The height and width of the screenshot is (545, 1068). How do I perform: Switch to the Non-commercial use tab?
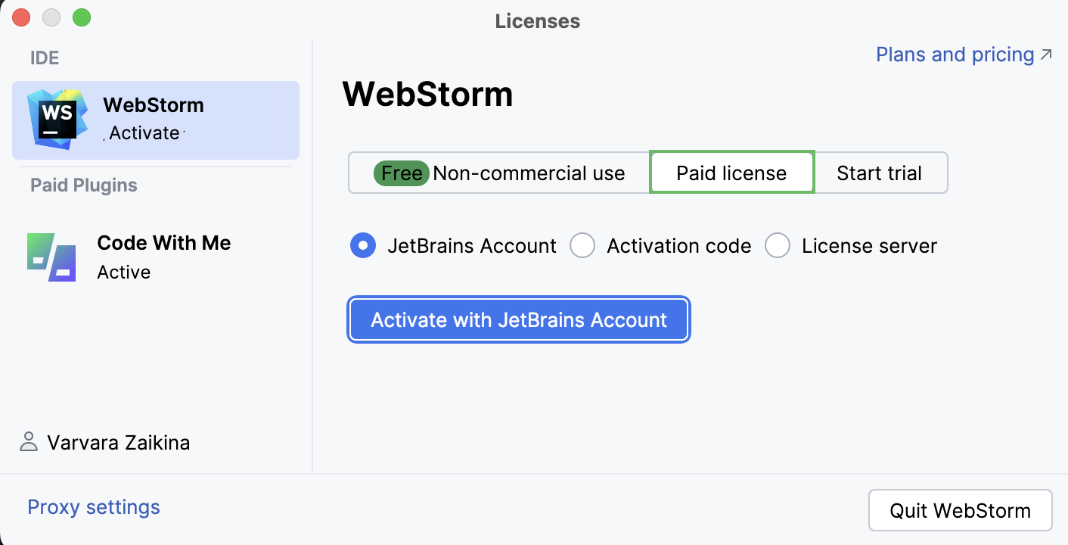[499, 173]
